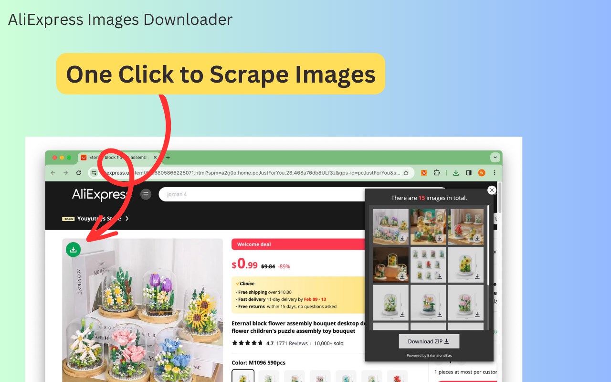
Task: Download the dark background sunflower image
Action: pos(402,276)
